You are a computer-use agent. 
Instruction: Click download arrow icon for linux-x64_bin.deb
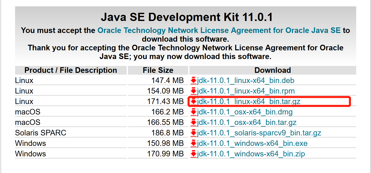pos(194,80)
